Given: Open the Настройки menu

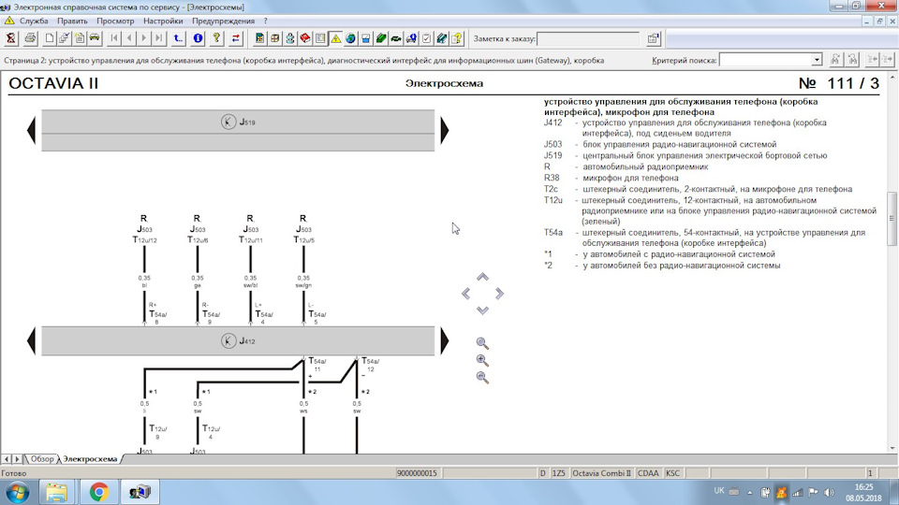Looking at the screenshot, I should (163, 22).
